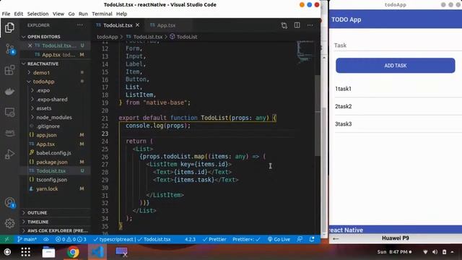The width and height of the screenshot is (462, 260).
Task: Open editor More Actions ellipsis menu
Action: [x=310, y=25]
